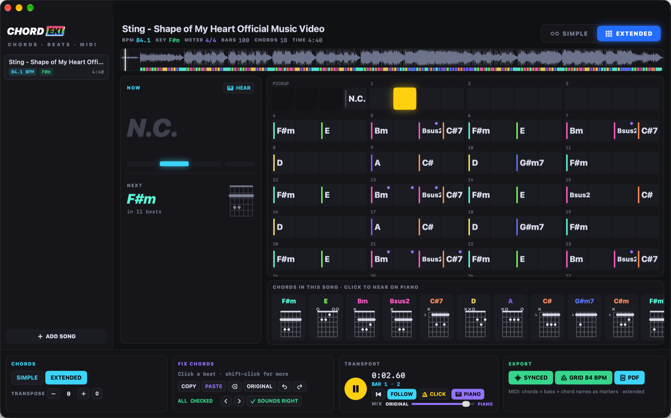Export SYNCED MIDI file

[x=530, y=378]
